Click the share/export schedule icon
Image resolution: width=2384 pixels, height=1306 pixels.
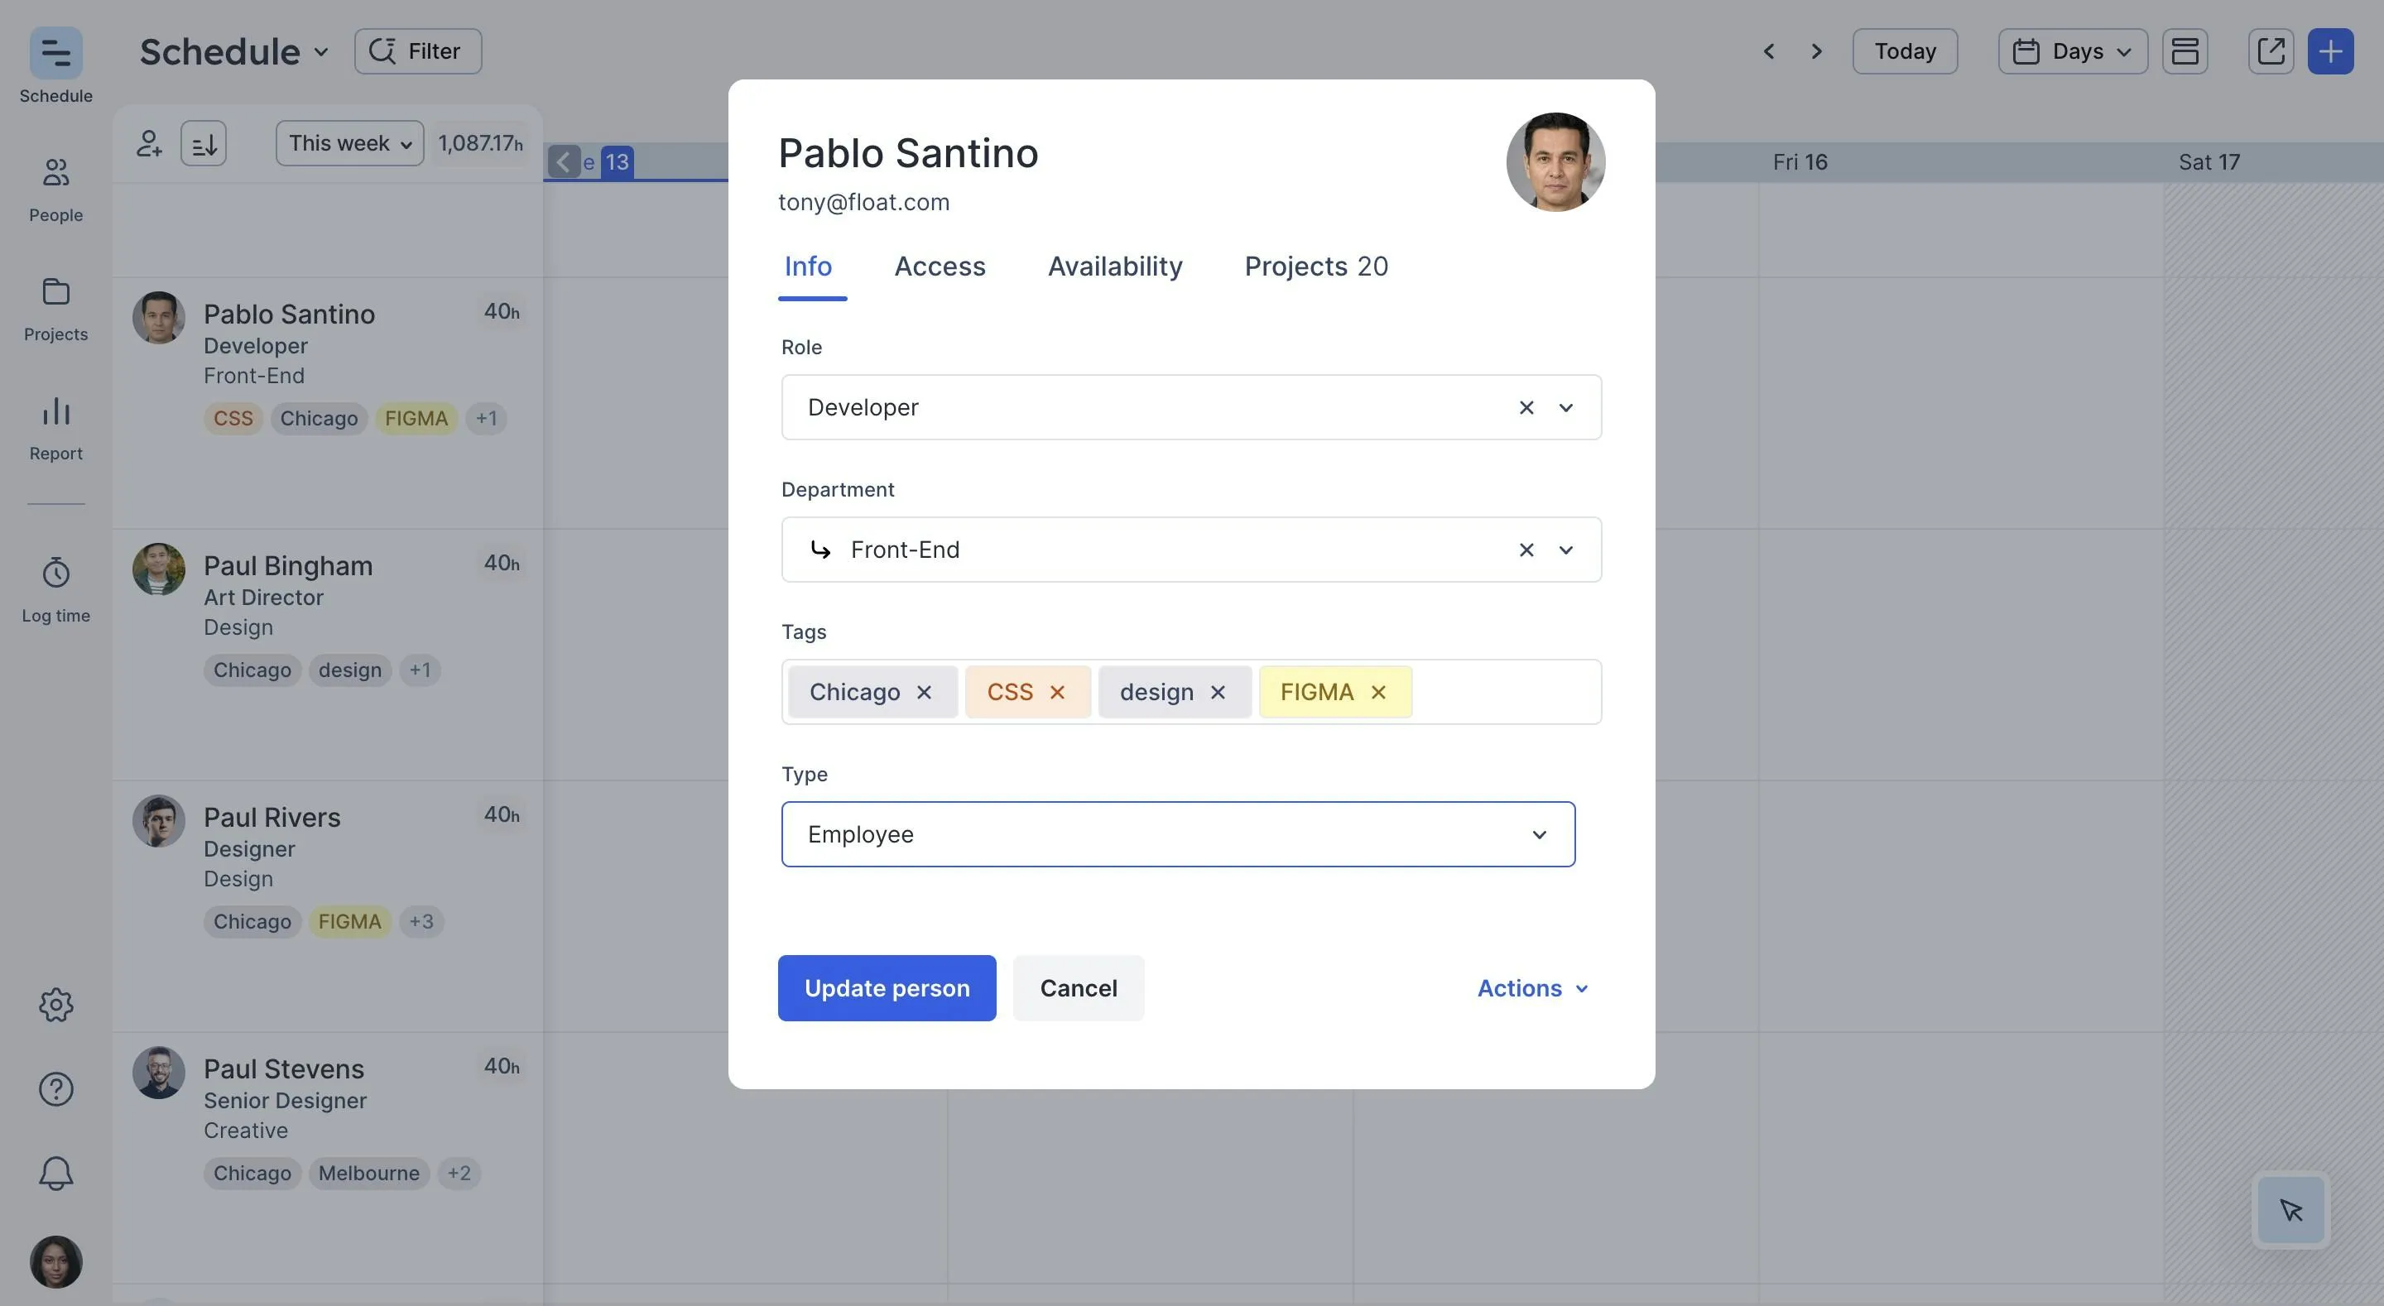click(x=2271, y=51)
